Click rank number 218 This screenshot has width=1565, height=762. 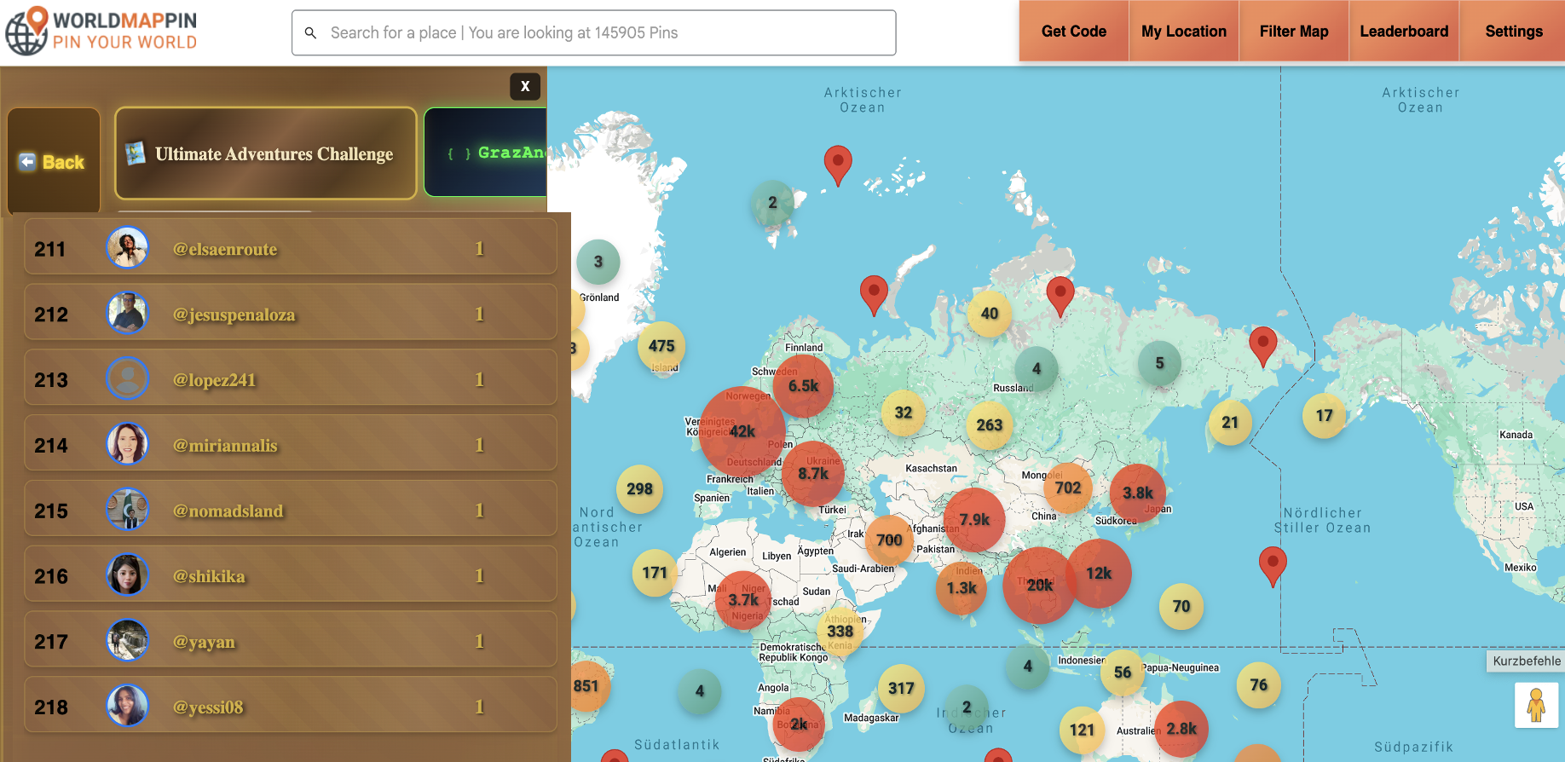[x=51, y=707]
